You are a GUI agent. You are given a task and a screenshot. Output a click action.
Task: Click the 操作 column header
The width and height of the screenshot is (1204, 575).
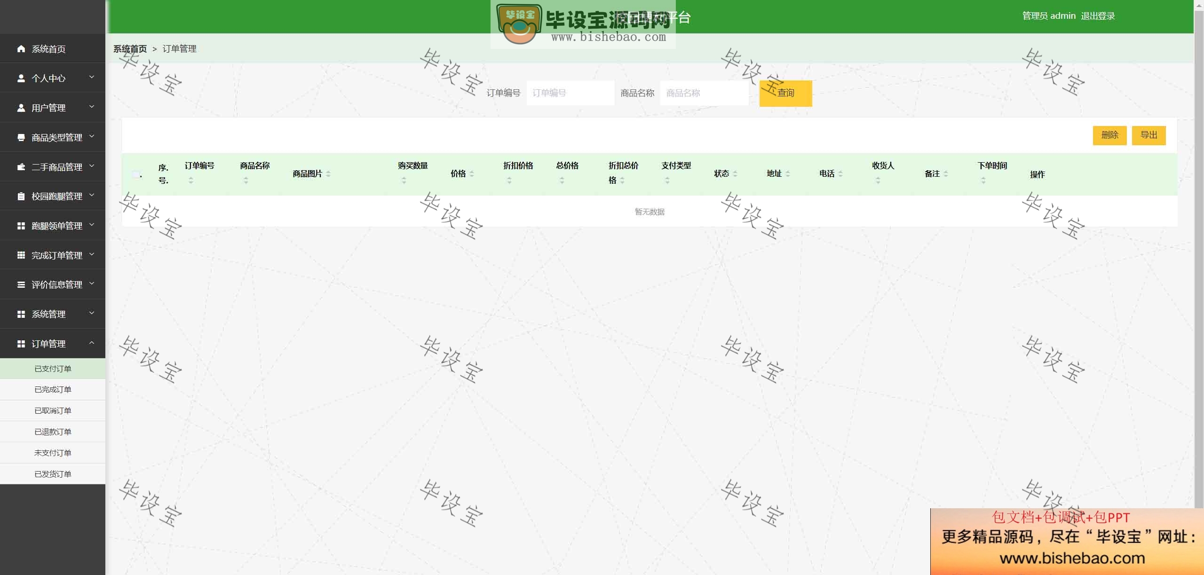[1037, 174]
